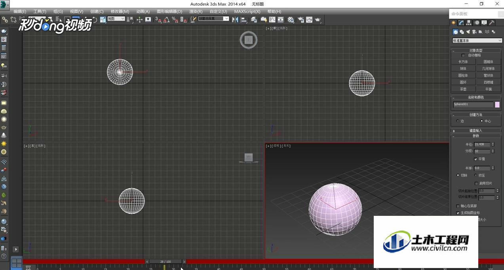The height and width of the screenshot is (270, 504).
Task: Open the 标准基本体 primitive type dropdown
Action: (x=477, y=41)
